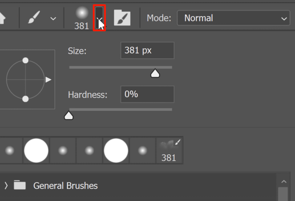Viewport: 295px width, 201px height.
Task: Click the Home icon in the options bar
Action: point(2,18)
